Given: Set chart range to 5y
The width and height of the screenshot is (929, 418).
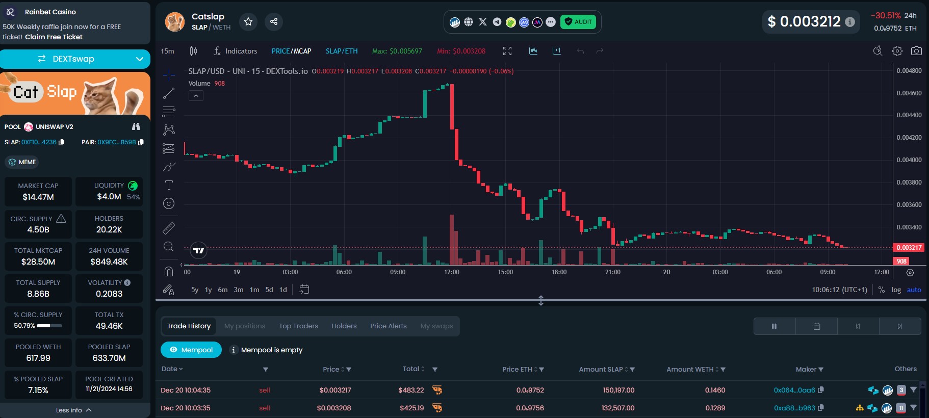Looking at the screenshot, I should tap(195, 290).
